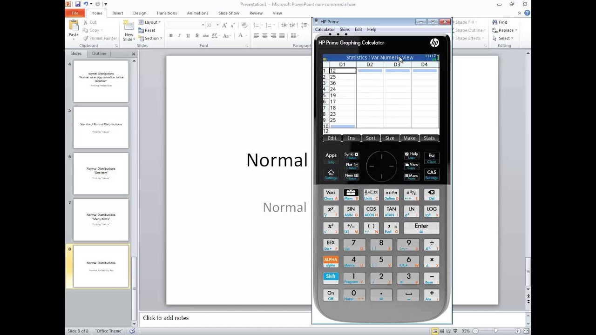Viewport: 596px width, 335px height.
Task: Center text in Paragraph group
Action: (x=265, y=36)
